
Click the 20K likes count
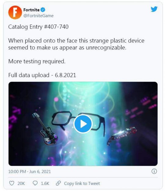(21, 183)
